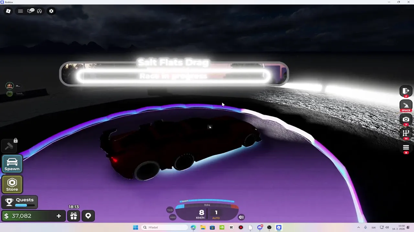
Task: Click the Quests progress bar
Action: (25, 205)
